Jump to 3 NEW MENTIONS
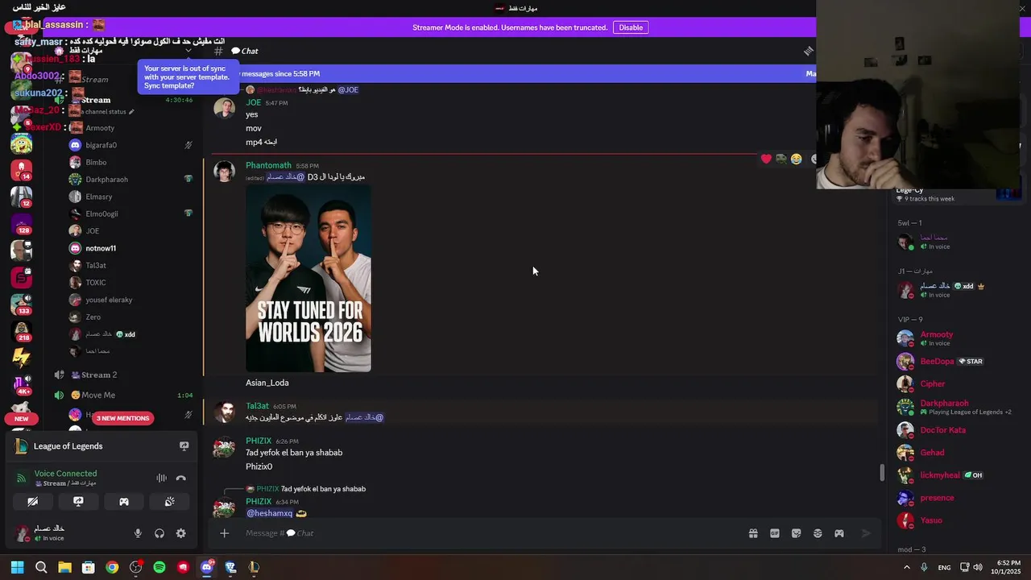Screen dimensions: 1031x580 [123, 418]
